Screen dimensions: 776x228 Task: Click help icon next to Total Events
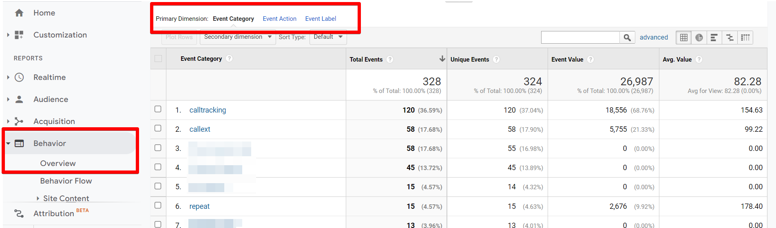pos(390,59)
